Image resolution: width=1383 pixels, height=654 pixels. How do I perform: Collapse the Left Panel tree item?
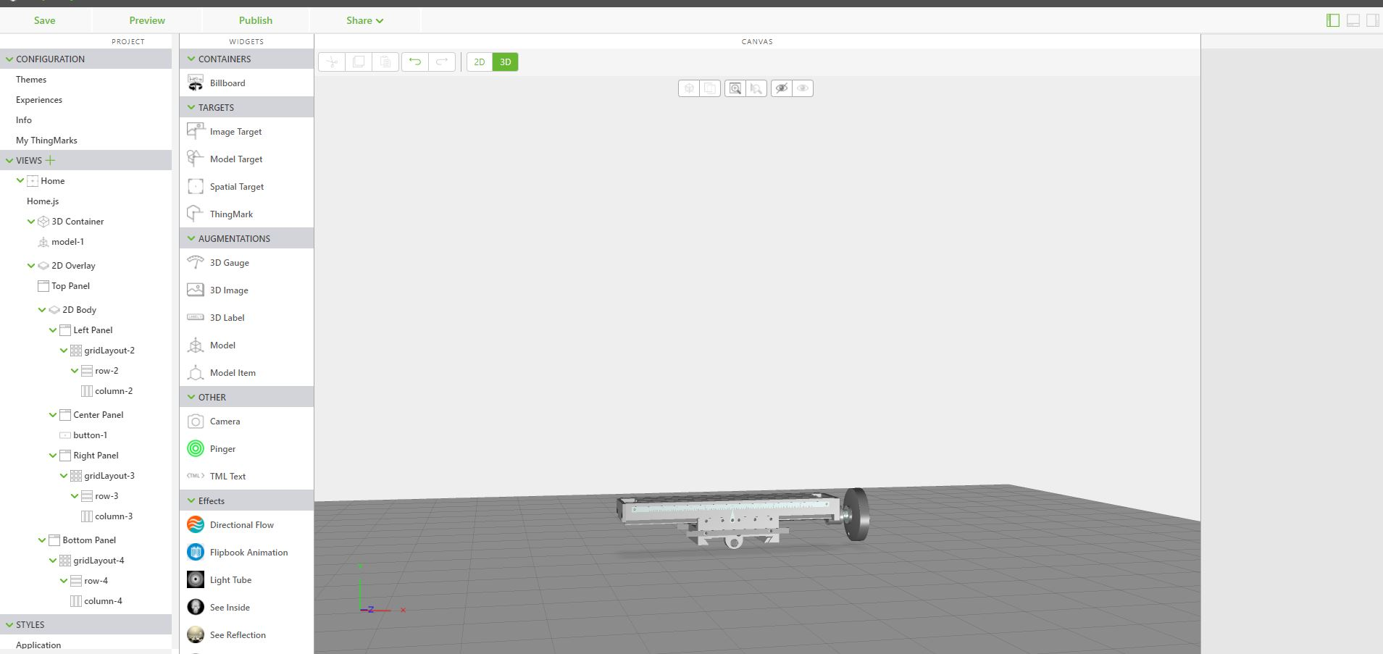pos(53,330)
